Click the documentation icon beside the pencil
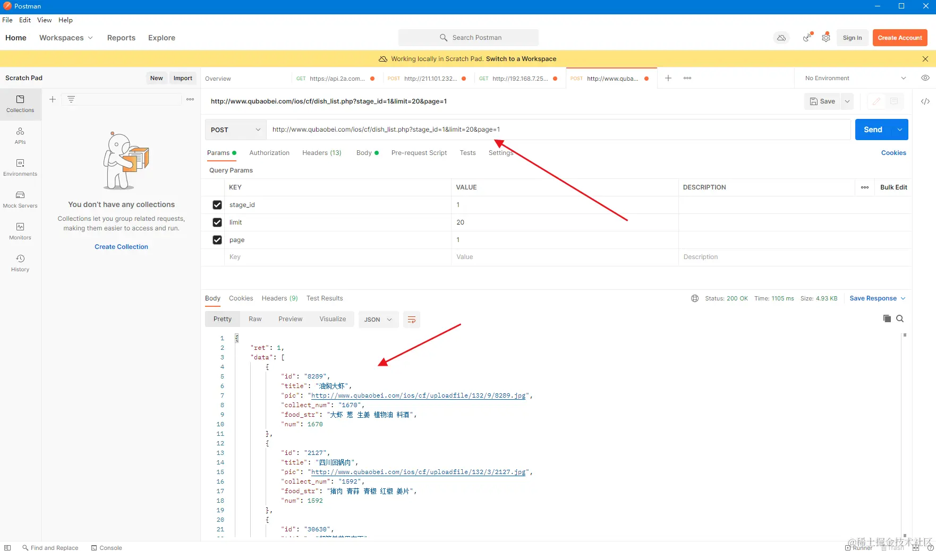 click(894, 101)
